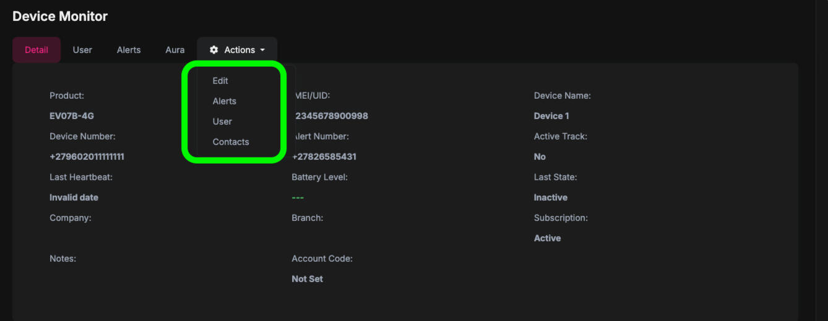The height and width of the screenshot is (321, 828).
Task: Click the Last State value Inactive
Action: tap(551, 198)
